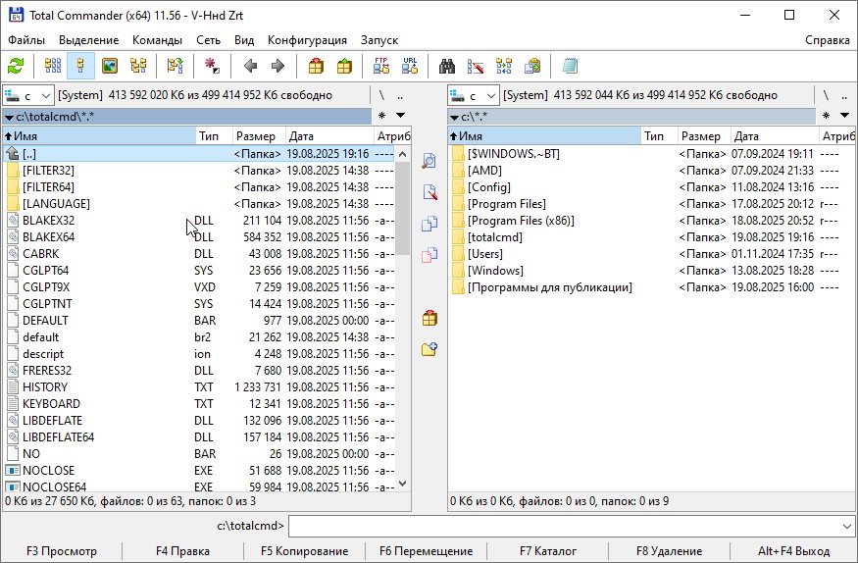Open the URL new connection icon
The image size is (858, 563).
[x=409, y=66]
